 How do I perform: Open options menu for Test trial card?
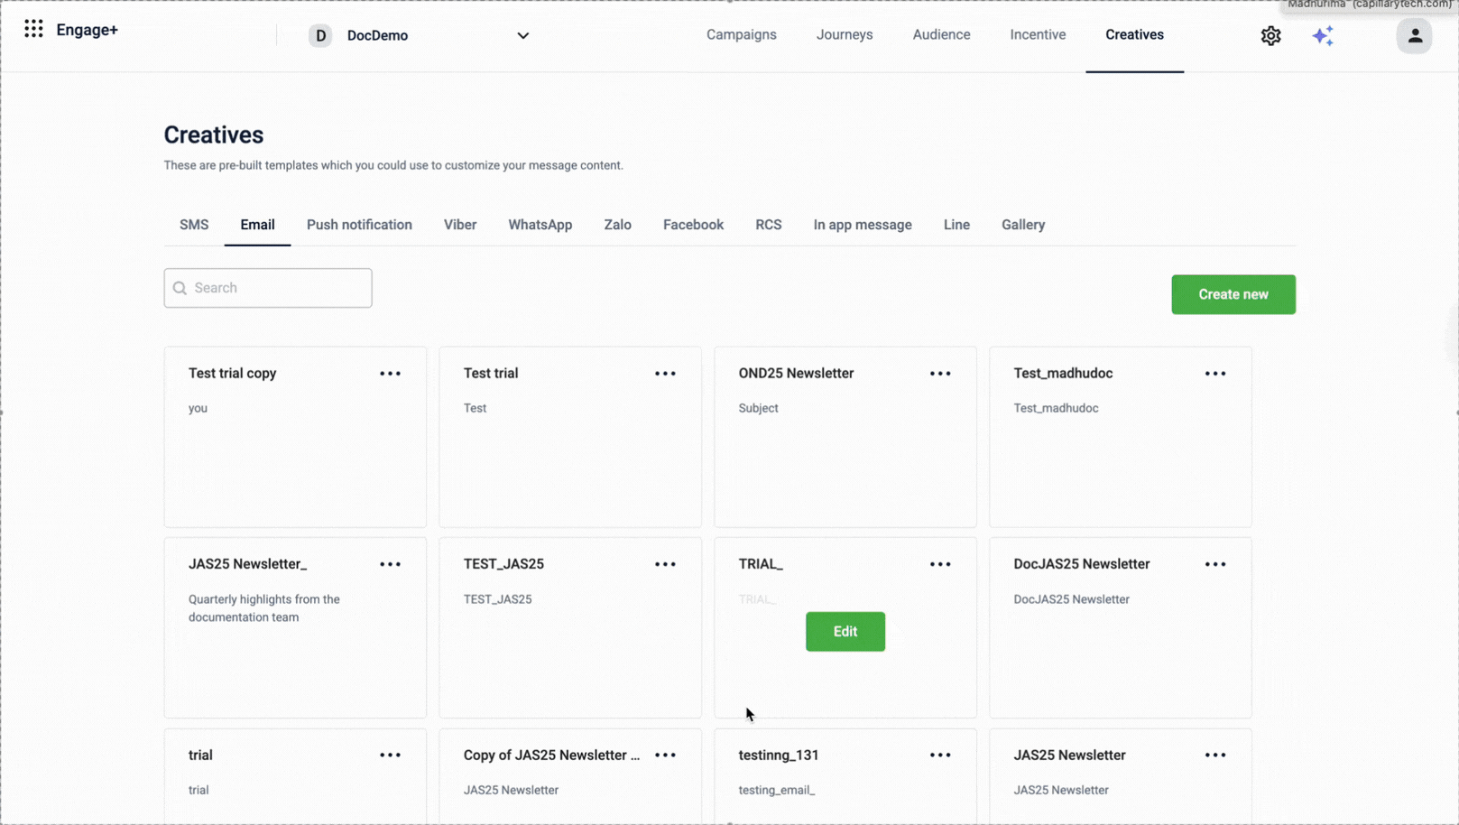665,374
